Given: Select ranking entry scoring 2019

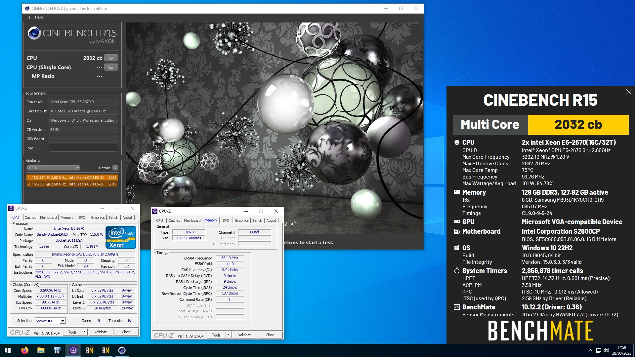Looking at the screenshot, I should click(72, 184).
